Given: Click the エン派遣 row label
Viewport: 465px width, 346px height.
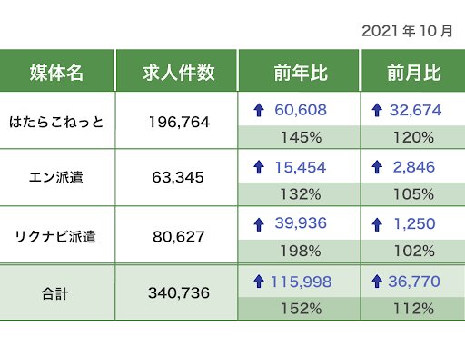Looking at the screenshot, I should click(x=56, y=177).
